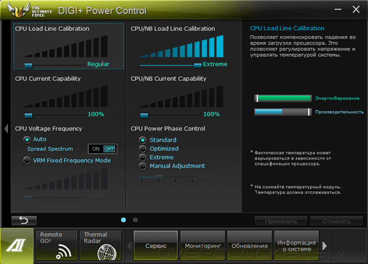The image size is (368, 264).
Task: Expand the left side panel arrow
Action: pyautogui.click(x=6, y=129)
